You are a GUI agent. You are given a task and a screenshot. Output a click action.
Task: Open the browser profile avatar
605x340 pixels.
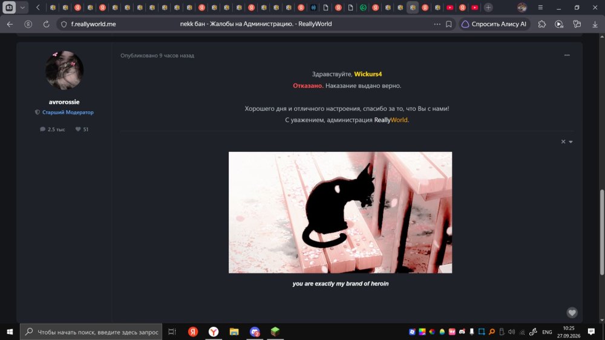click(x=522, y=7)
